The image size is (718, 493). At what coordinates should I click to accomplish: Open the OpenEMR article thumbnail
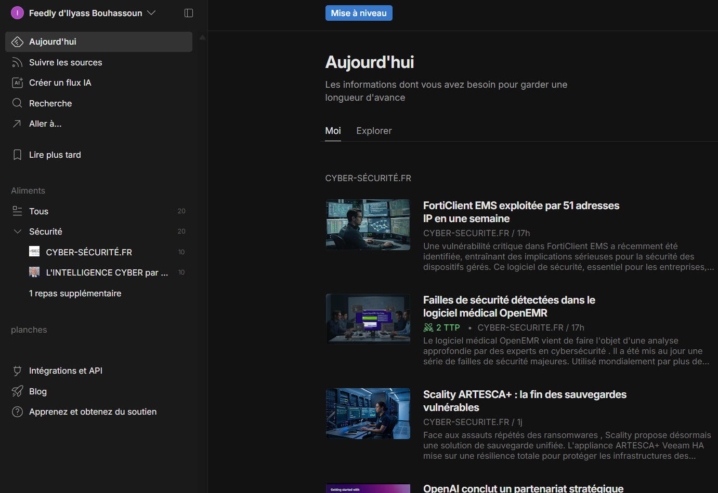point(368,319)
